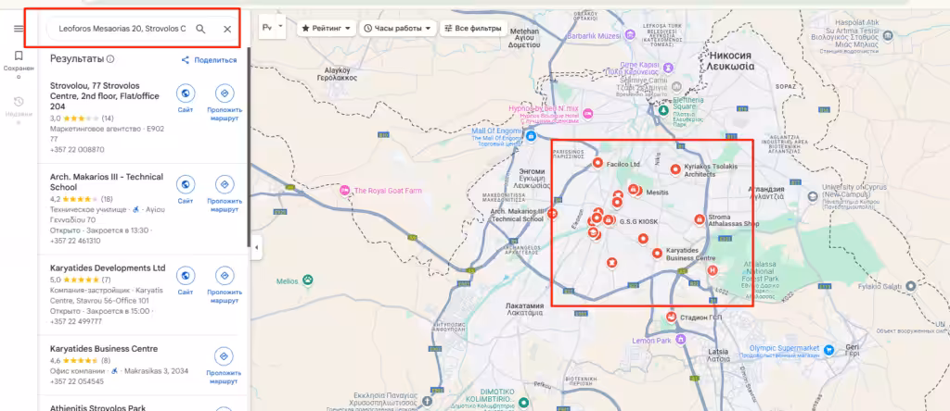
Task: Open the Рейтинг filter dropdown
Action: [x=327, y=28]
